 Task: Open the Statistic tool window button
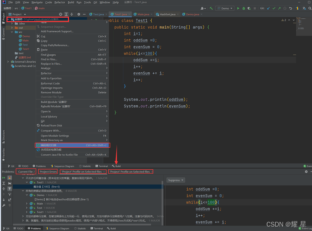click(x=80, y=228)
